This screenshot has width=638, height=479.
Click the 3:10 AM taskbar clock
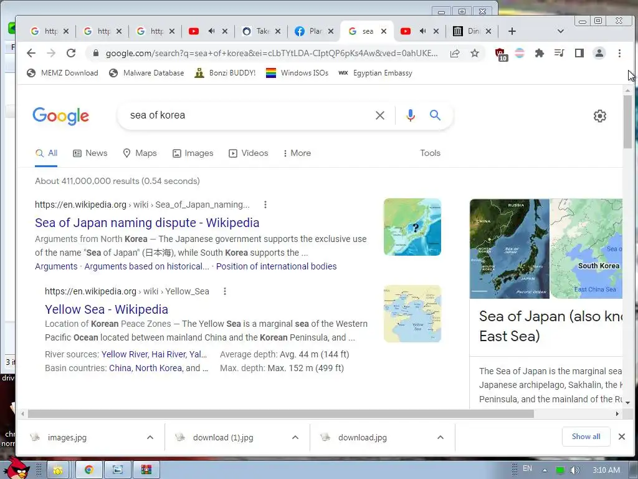click(606, 470)
